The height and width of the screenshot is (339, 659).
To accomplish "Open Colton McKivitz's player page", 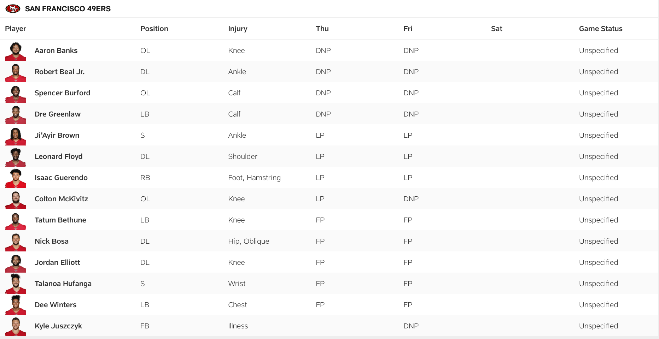I will (x=61, y=198).
